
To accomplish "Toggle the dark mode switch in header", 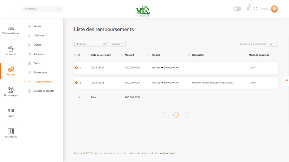I will 237,9.
